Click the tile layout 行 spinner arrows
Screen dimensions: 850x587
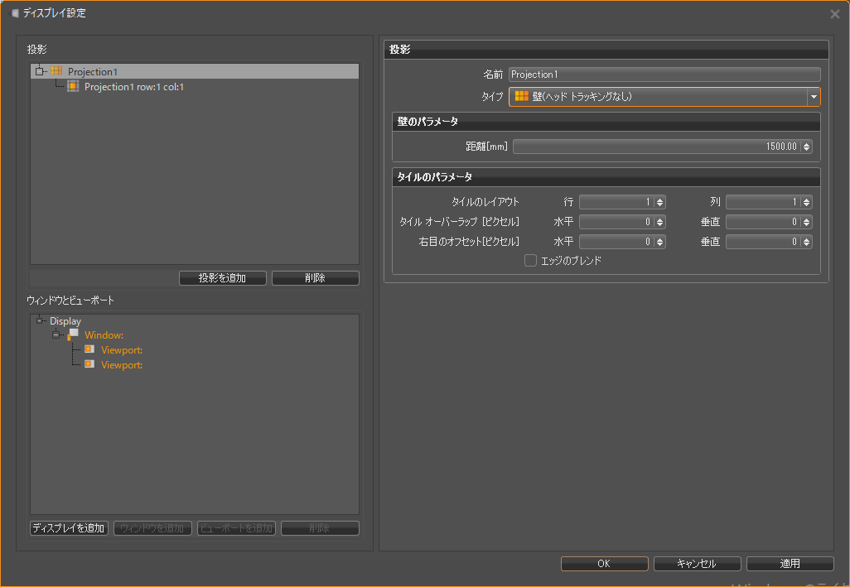point(659,202)
